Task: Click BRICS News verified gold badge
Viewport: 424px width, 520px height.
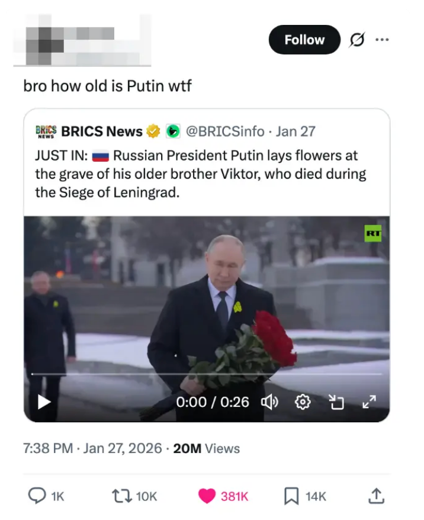Action: point(153,131)
